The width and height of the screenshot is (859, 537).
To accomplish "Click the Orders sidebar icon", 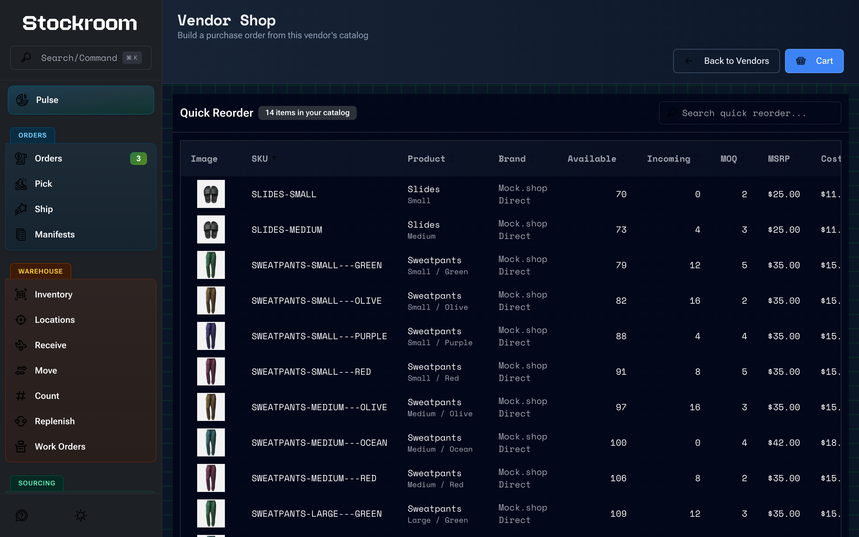I will pyautogui.click(x=21, y=158).
